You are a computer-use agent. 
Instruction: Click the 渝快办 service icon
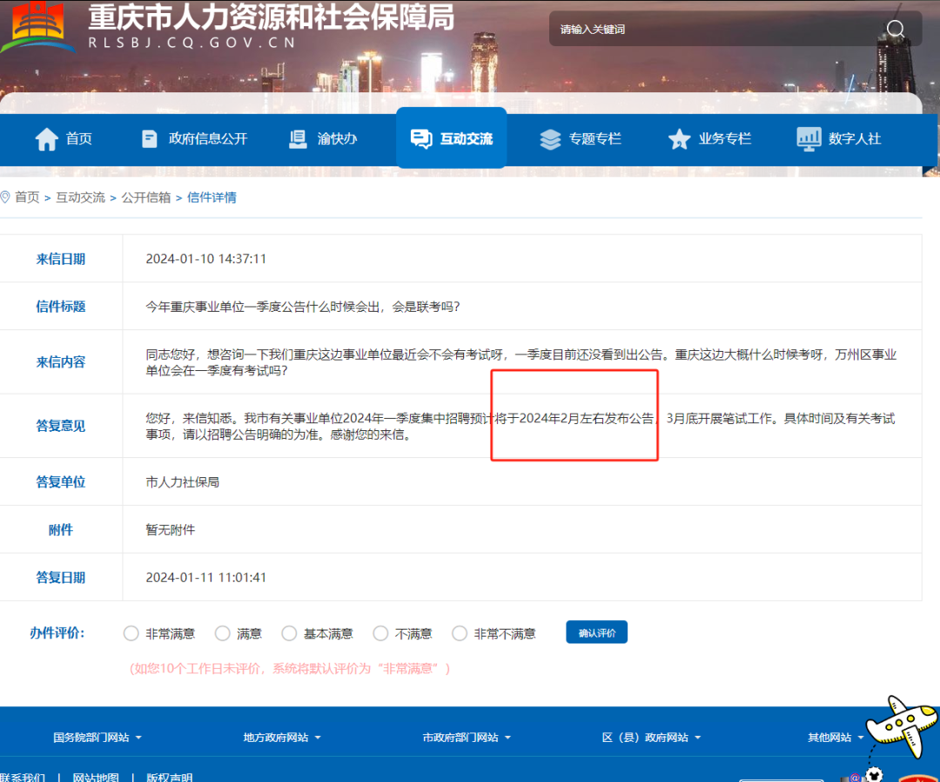[x=298, y=139]
